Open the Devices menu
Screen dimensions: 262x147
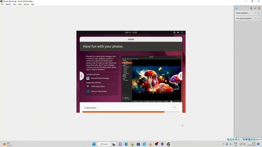(x=26, y=4)
